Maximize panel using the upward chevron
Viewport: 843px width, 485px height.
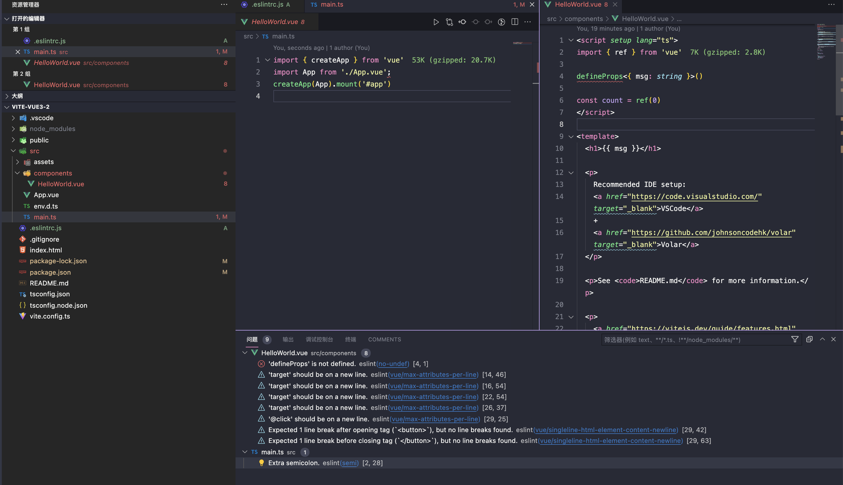[x=822, y=340]
